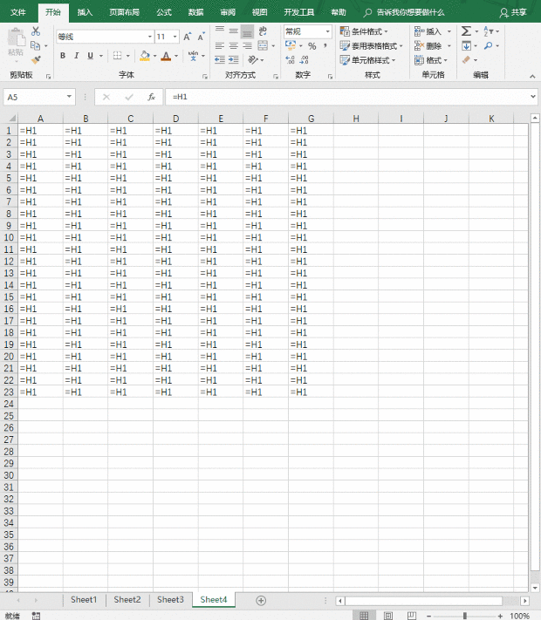Image resolution: width=541 pixels, height=620 pixels.
Task: Increase indent icon
Action: [234, 59]
